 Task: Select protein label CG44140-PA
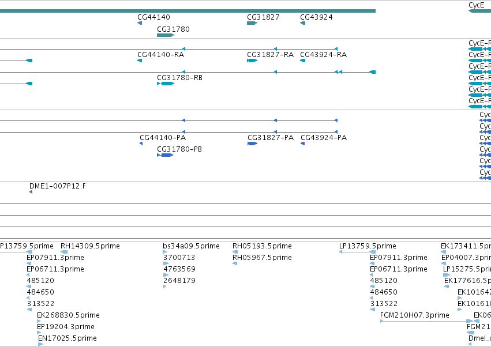click(x=163, y=138)
